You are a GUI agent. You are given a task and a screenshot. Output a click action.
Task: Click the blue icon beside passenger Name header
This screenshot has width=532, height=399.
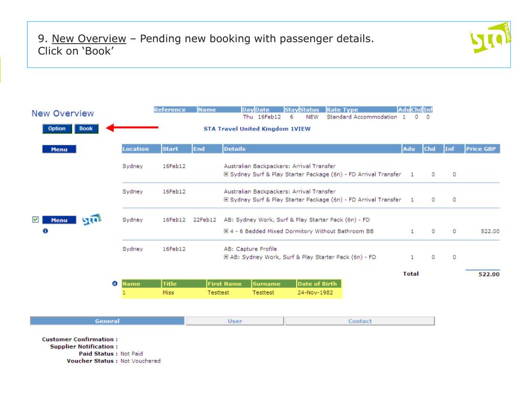point(115,284)
